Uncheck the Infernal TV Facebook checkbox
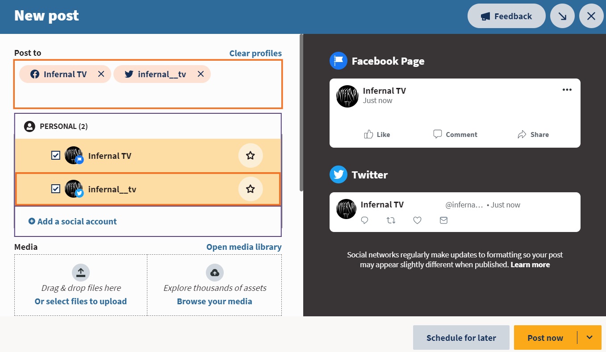Viewport: 606px width, 352px height. 56,156
